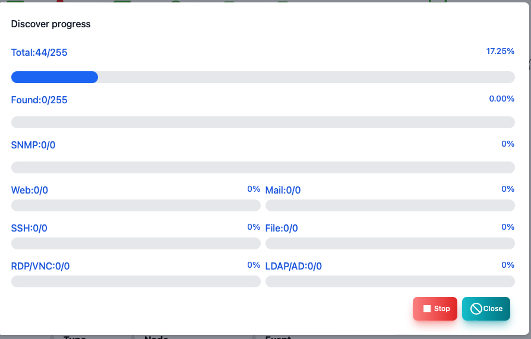Click the LDAP/AD progress bar
Screen dimensions: 531x339
[x=390, y=281]
